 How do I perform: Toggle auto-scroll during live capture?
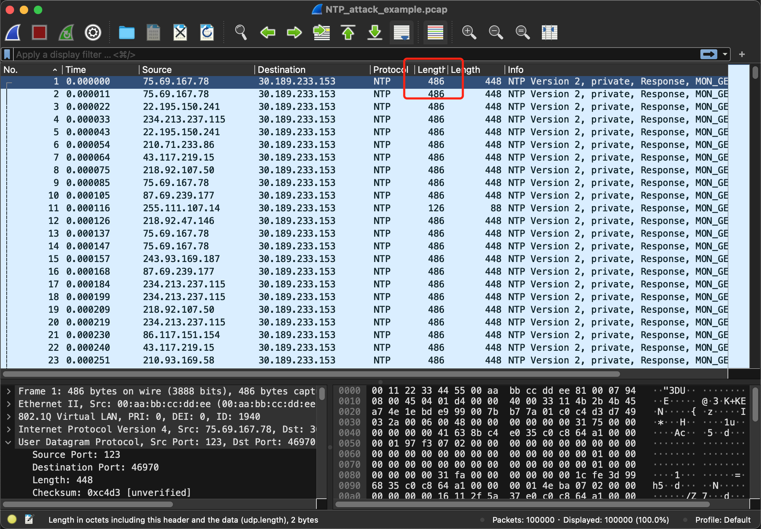coord(402,33)
